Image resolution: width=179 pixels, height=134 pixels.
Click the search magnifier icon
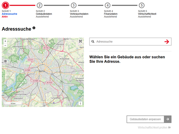(x=93, y=42)
